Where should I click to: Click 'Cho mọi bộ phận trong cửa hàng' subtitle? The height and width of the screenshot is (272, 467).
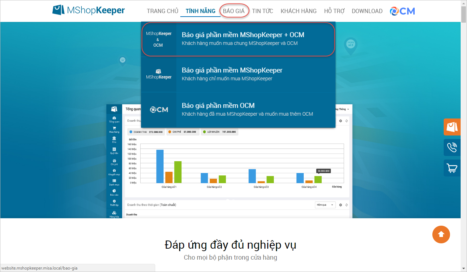tap(230, 257)
